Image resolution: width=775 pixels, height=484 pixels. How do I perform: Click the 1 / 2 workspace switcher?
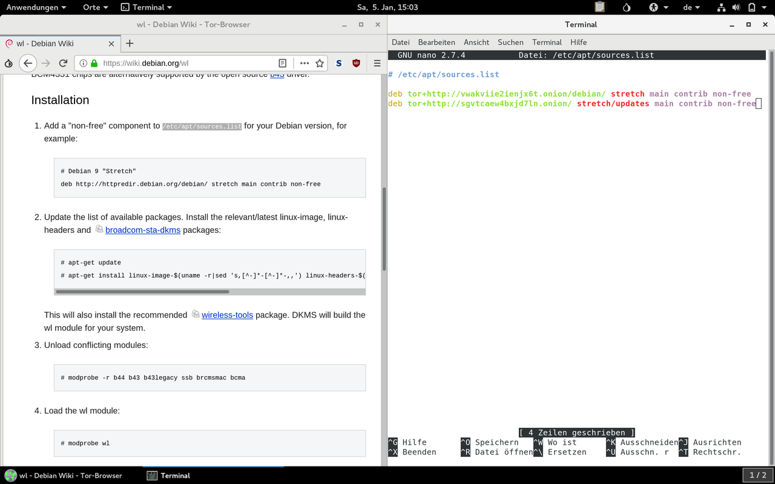[x=757, y=476]
